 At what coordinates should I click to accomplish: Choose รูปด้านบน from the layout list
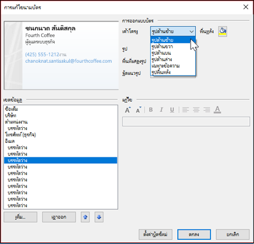(173, 53)
